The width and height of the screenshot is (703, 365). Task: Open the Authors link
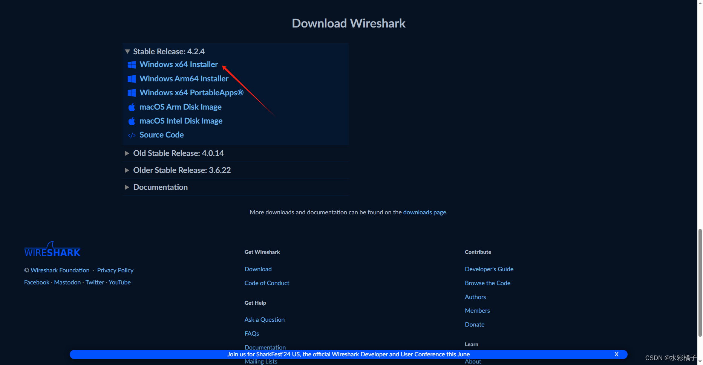[475, 297]
